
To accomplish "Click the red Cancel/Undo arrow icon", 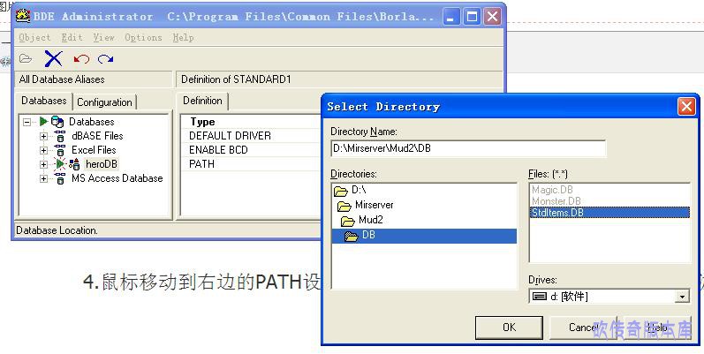I will [x=81, y=58].
